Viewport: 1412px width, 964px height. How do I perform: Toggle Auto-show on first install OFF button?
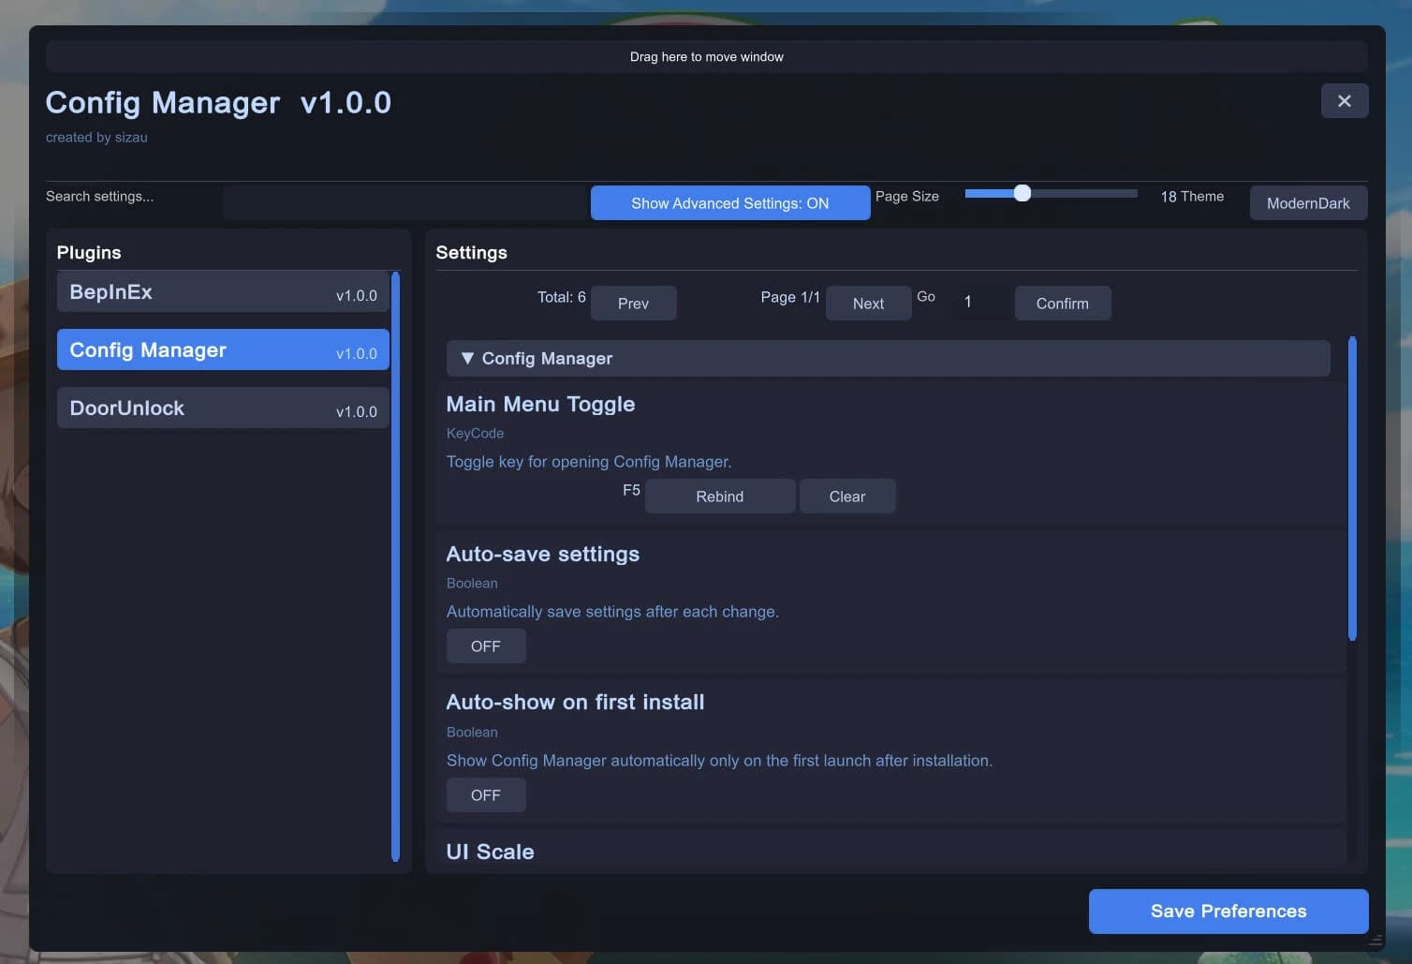[x=485, y=795]
